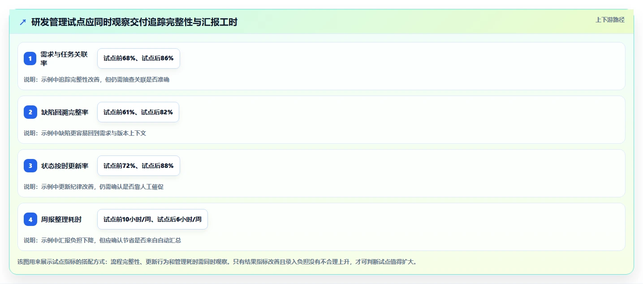Click the footer paragraph starting 该图用来展示

[217, 262]
